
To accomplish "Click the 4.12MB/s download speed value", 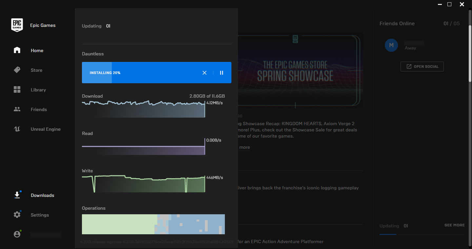I will click(x=215, y=103).
